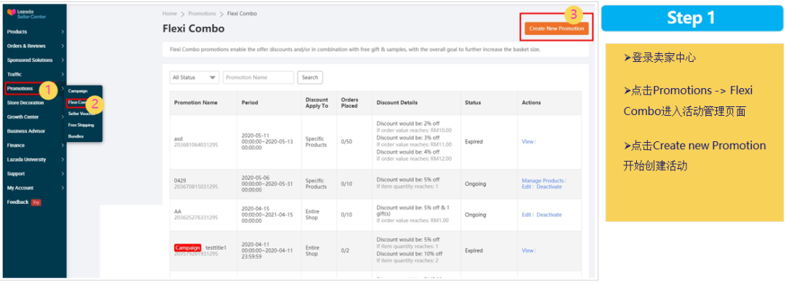Viewport: 787px width, 284px height.
Task: Open Business Advisor in the sidebar
Action: coord(26,131)
